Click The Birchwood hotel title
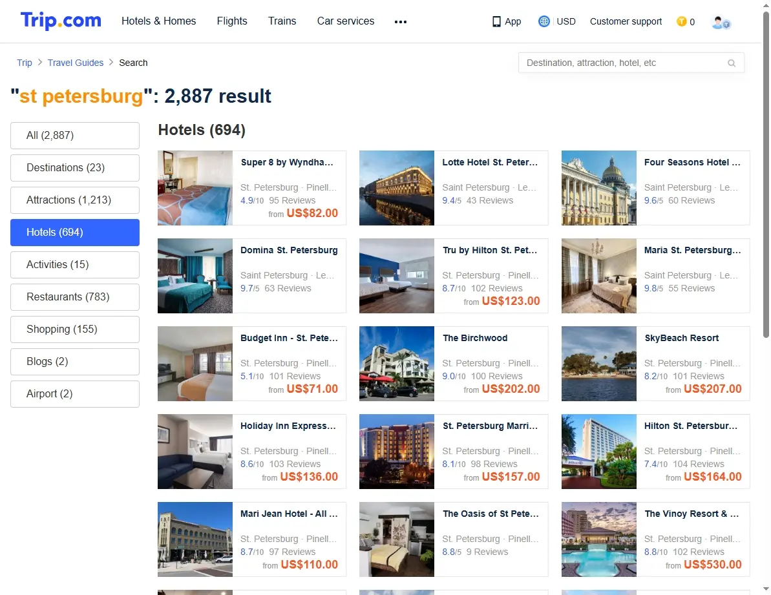This screenshot has height=595, width=771. (475, 339)
